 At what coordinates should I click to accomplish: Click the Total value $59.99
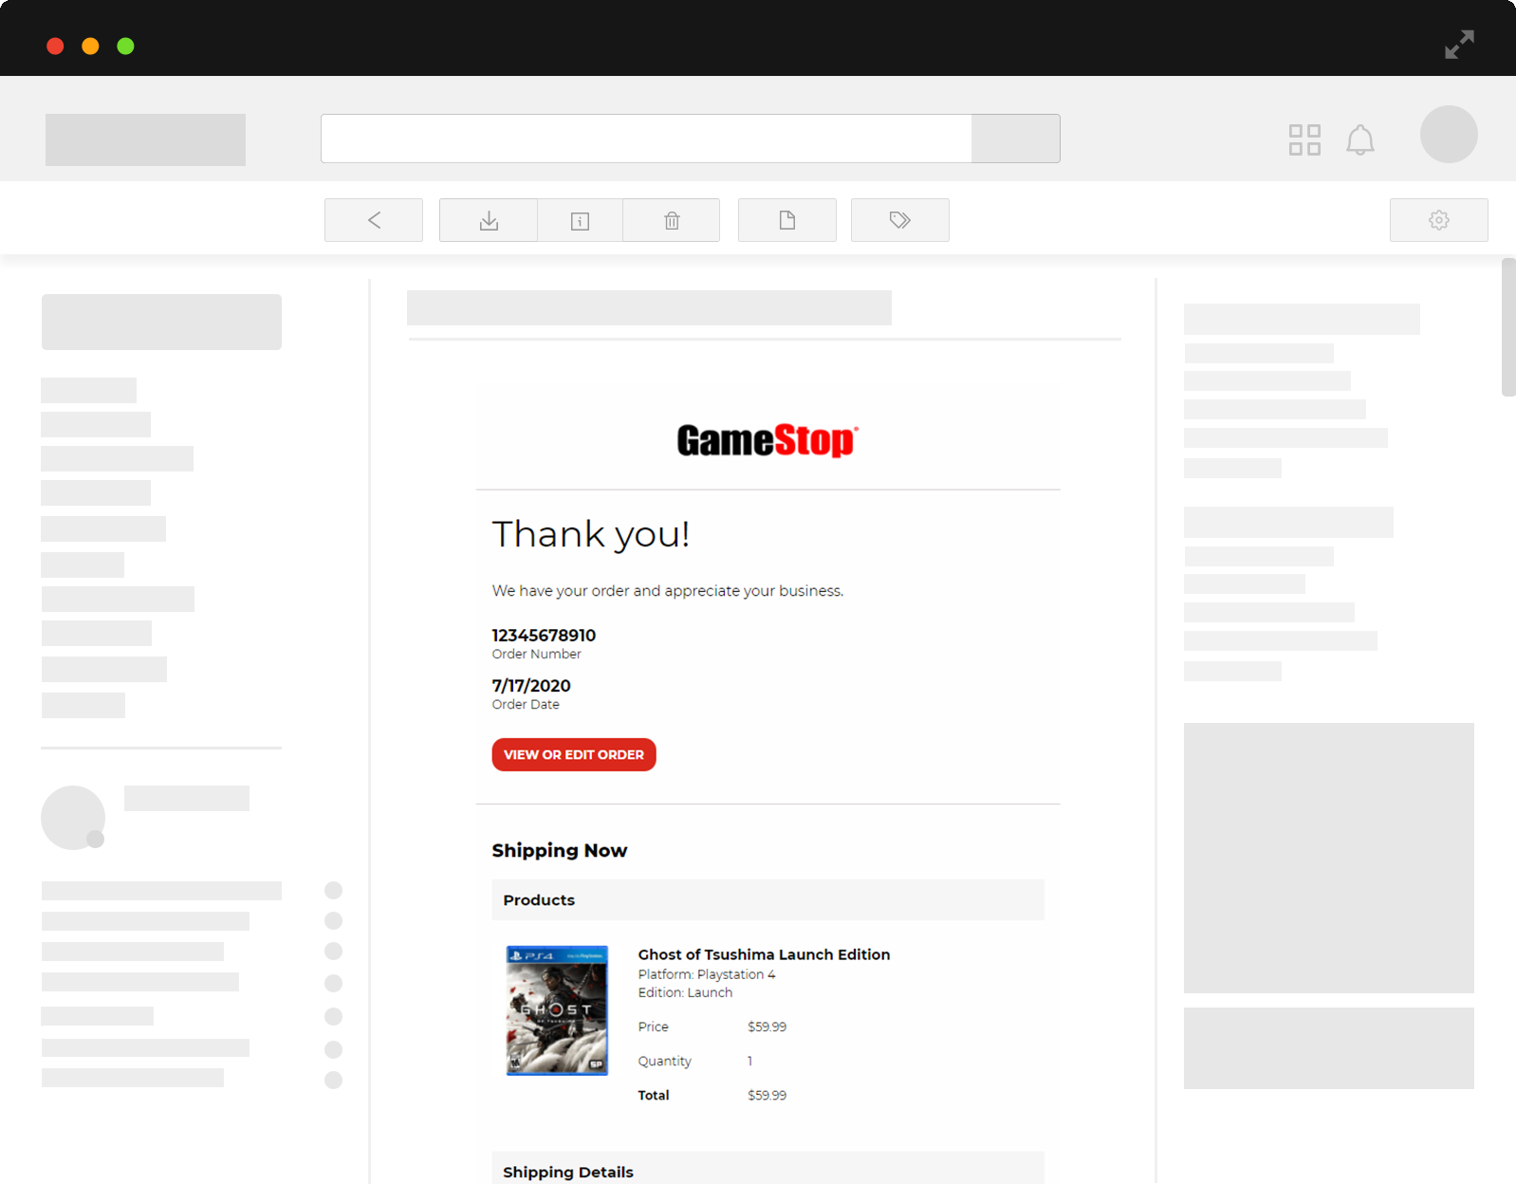[x=767, y=1095]
